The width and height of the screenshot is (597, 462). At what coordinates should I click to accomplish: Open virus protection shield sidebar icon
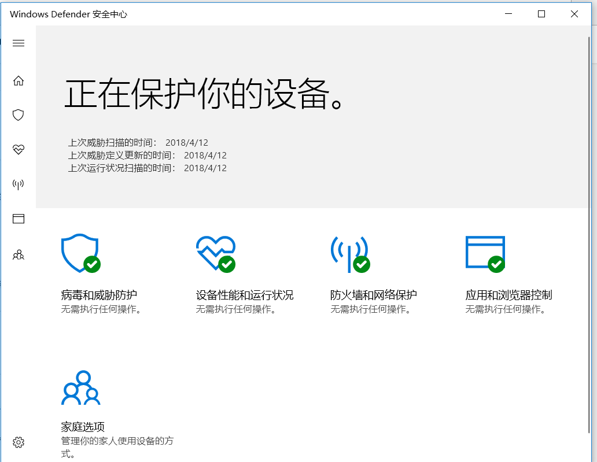[19, 115]
